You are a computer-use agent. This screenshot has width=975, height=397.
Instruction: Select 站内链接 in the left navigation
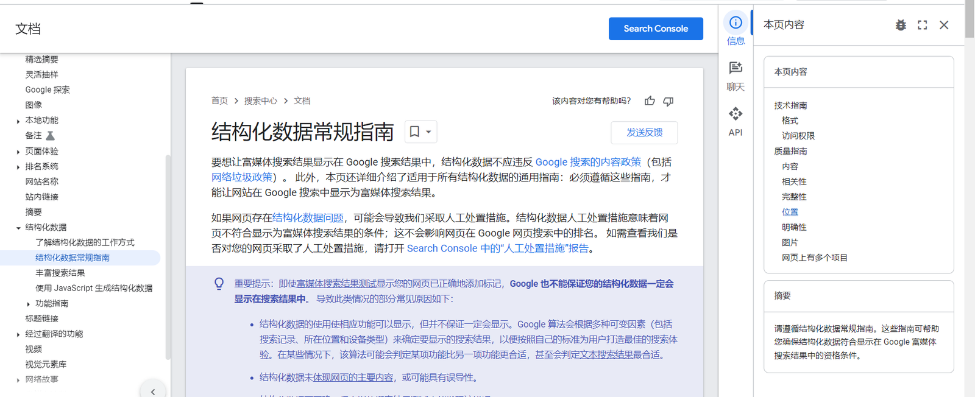[x=42, y=197]
